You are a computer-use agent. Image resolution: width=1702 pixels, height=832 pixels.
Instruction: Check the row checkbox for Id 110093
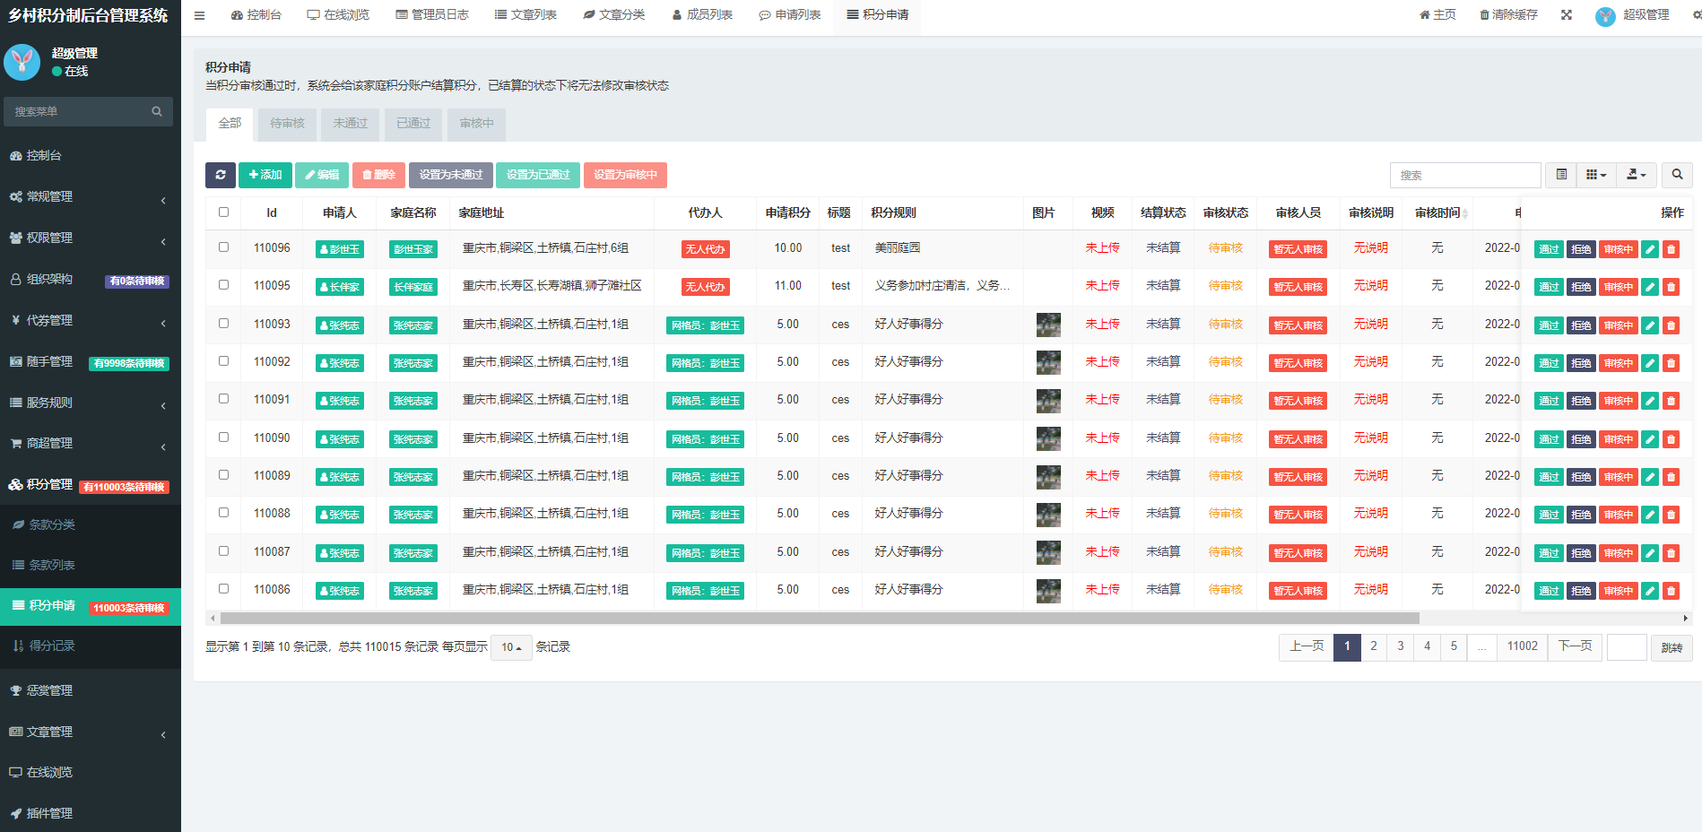pos(223,324)
